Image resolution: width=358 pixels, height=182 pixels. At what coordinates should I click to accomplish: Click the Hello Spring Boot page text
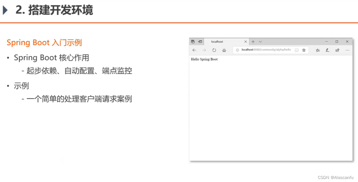(x=204, y=59)
